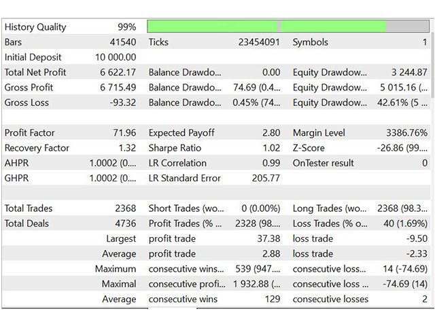
Task: Select the Z-Score label
Action: [309, 148]
